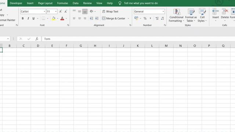Open the View tab
The height and width of the screenshot is (132, 235).
[x=99, y=3]
